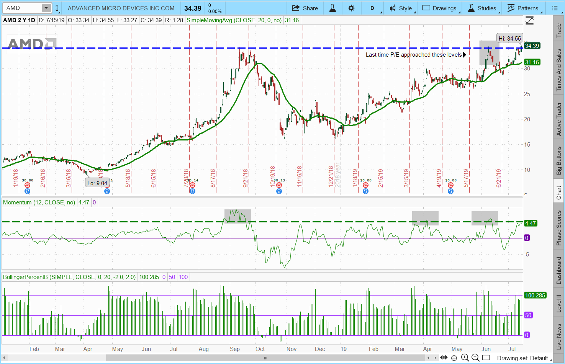Open the Patterns menu
Image resolution: width=565 pixels, height=364 pixels.
(x=523, y=8)
